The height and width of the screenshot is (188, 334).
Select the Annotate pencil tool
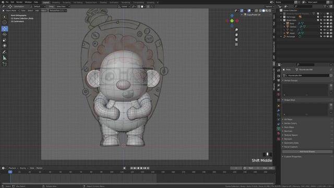pyautogui.click(x=5, y=52)
